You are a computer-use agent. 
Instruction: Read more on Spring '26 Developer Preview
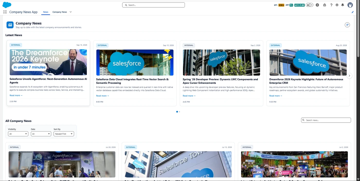(189, 96)
